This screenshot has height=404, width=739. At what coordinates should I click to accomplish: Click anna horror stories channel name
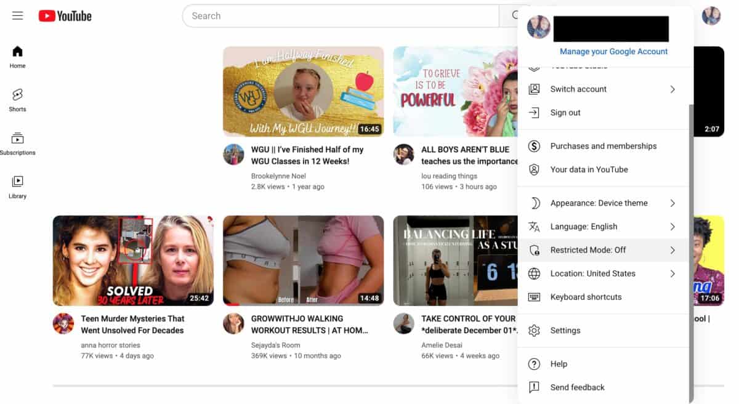coord(111,345)
